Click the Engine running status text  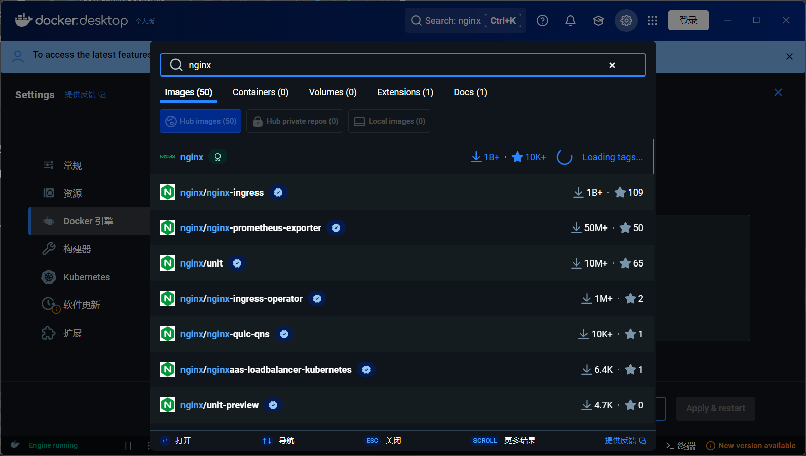53,445
